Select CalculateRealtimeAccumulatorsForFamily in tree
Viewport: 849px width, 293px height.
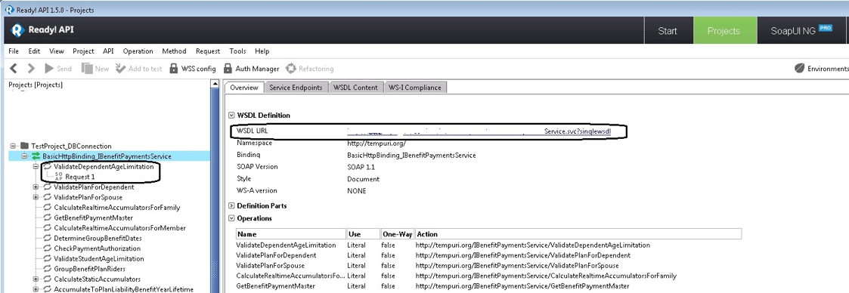tap(117, 208)
